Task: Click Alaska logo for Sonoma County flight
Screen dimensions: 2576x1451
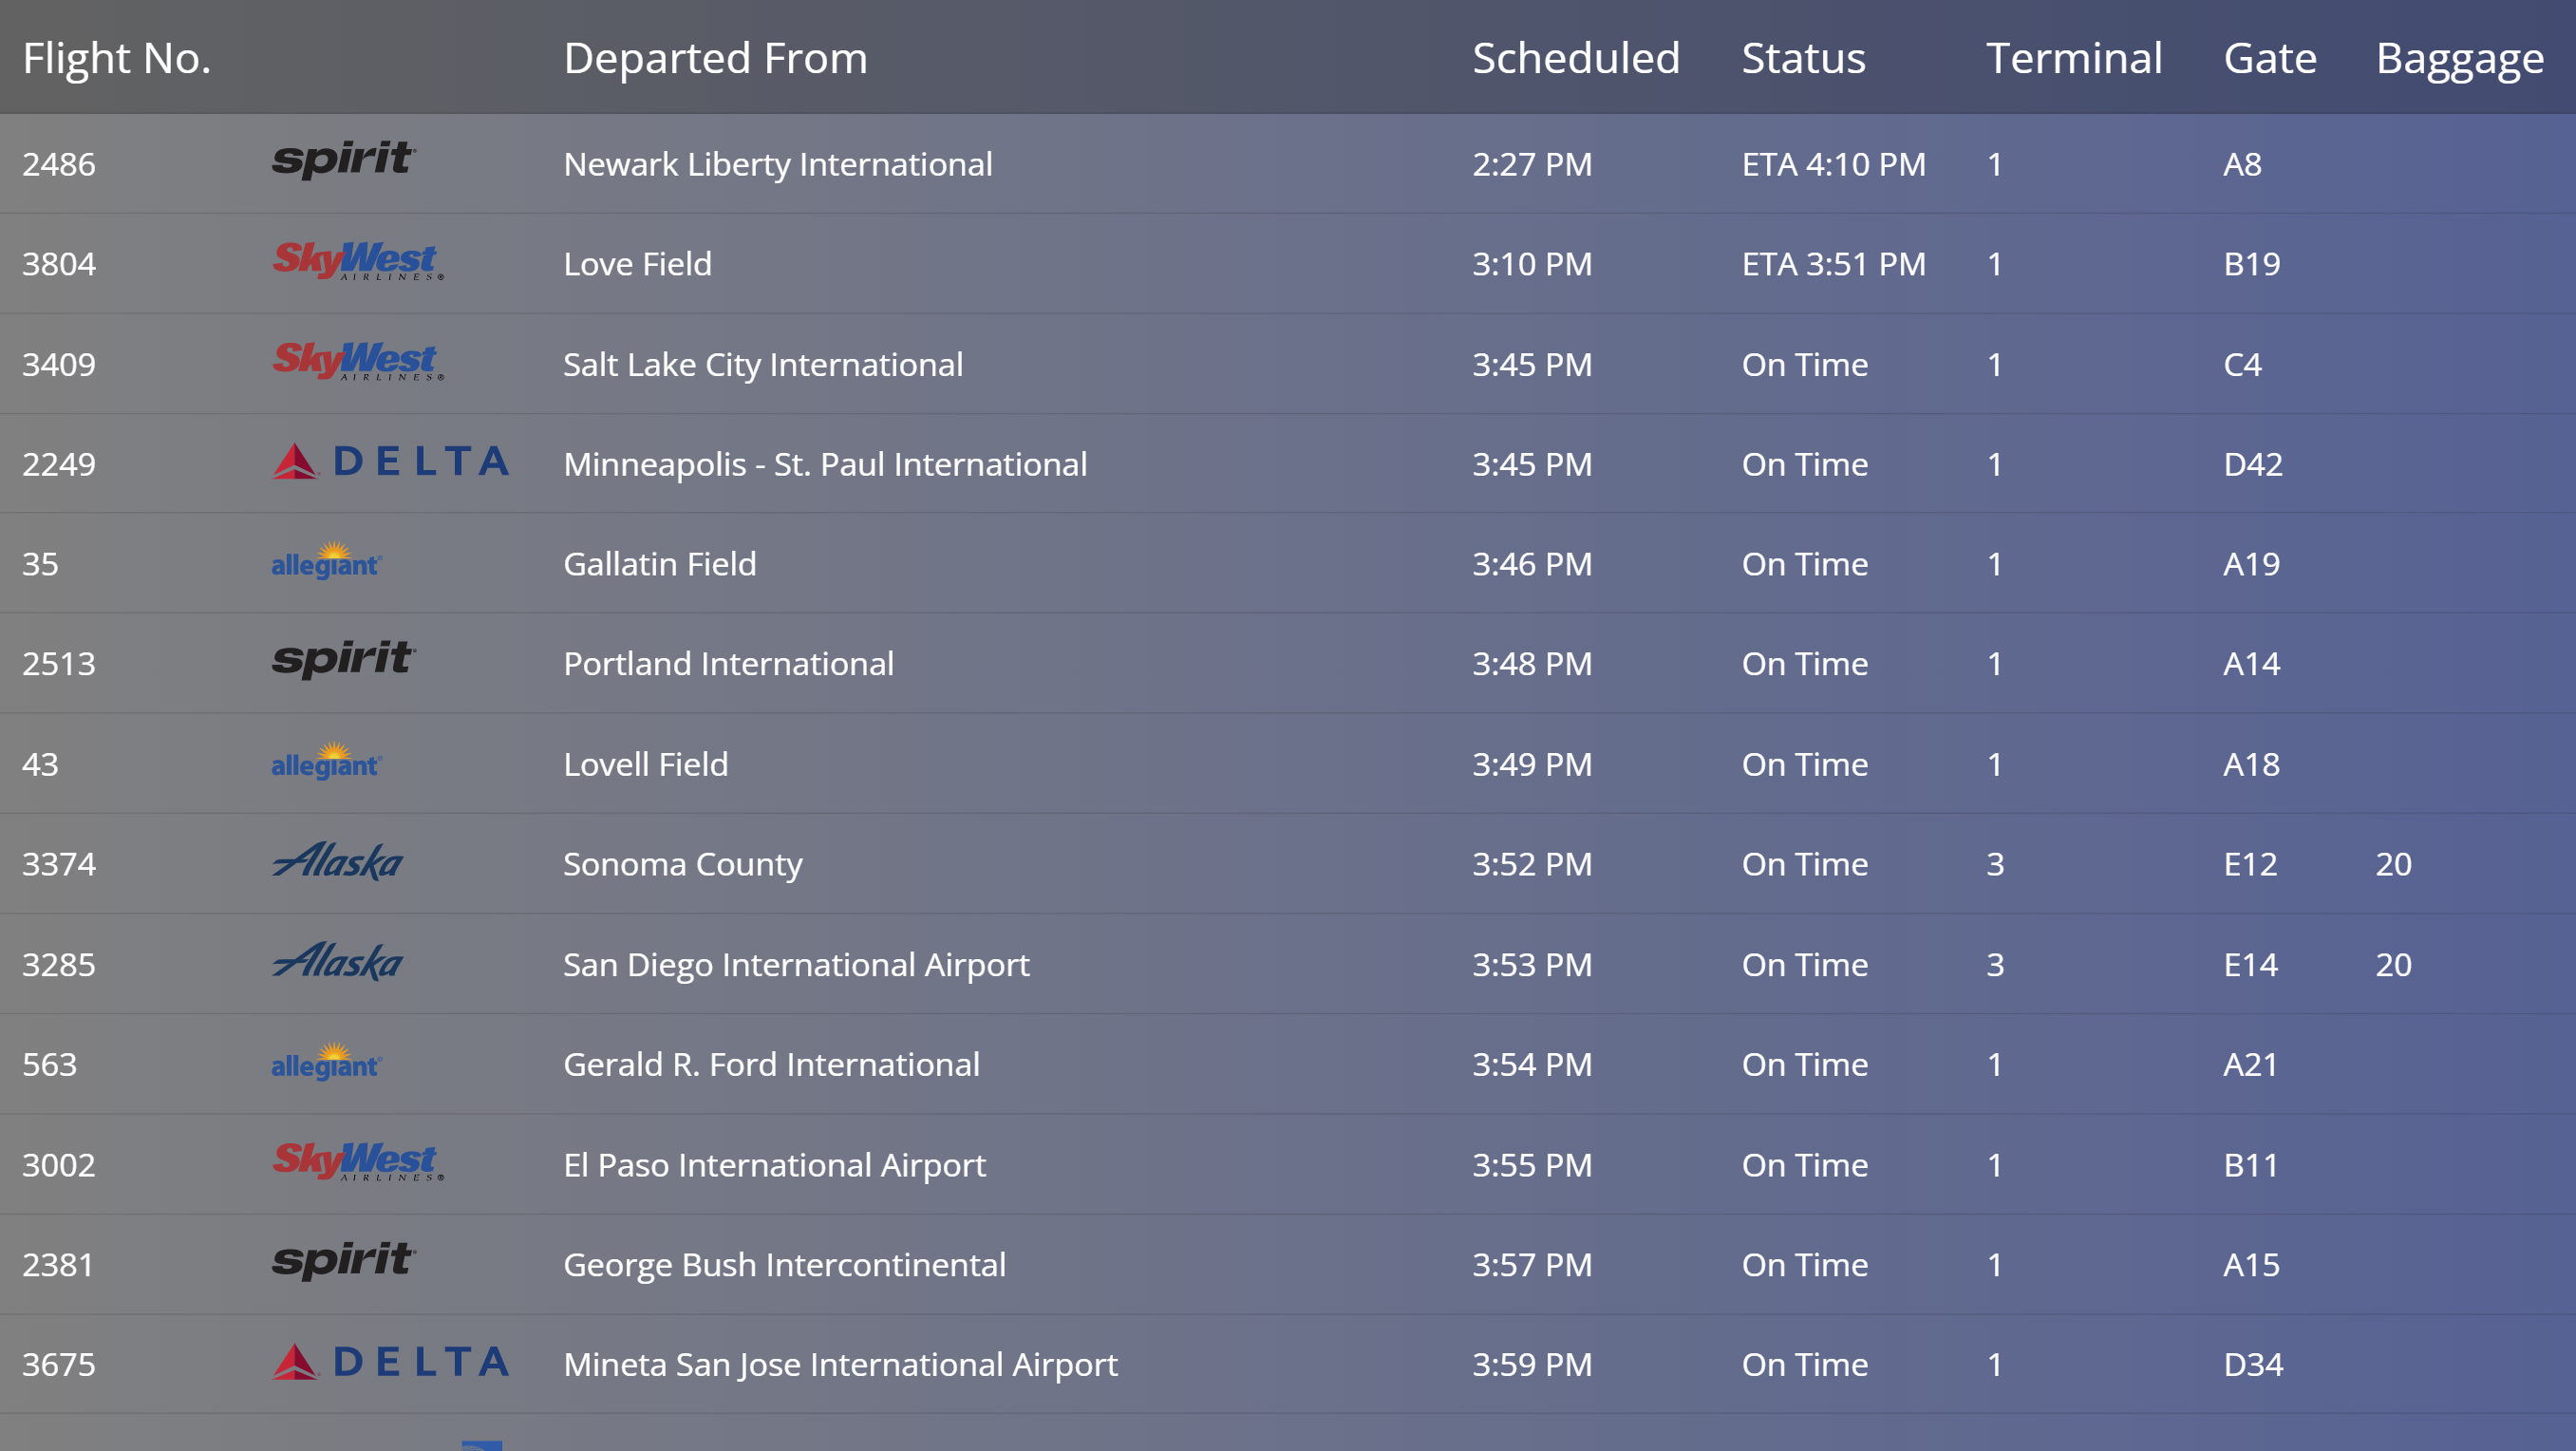Action: pyautogui.click(x=338, y=862)
